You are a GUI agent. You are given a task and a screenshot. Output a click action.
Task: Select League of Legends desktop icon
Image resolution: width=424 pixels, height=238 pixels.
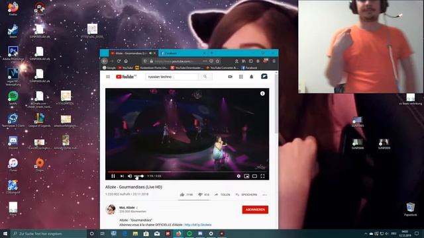coord(40,120)
